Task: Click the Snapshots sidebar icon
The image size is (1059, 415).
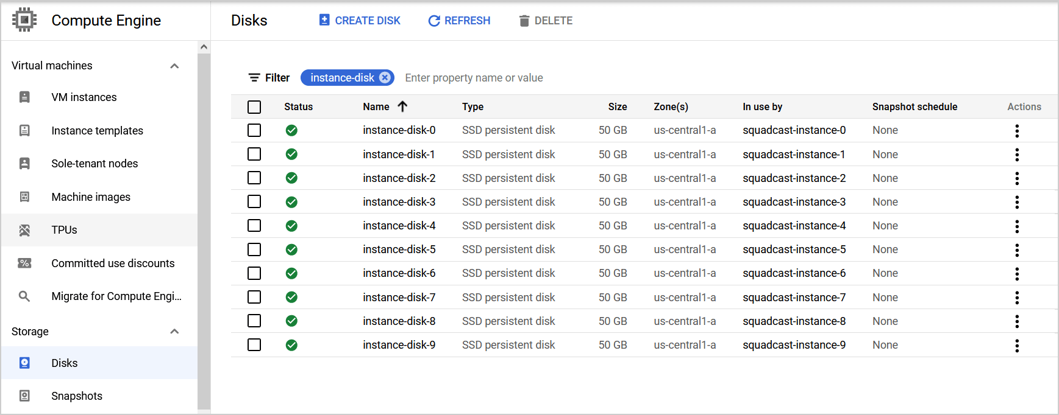Action: point(24,396)
